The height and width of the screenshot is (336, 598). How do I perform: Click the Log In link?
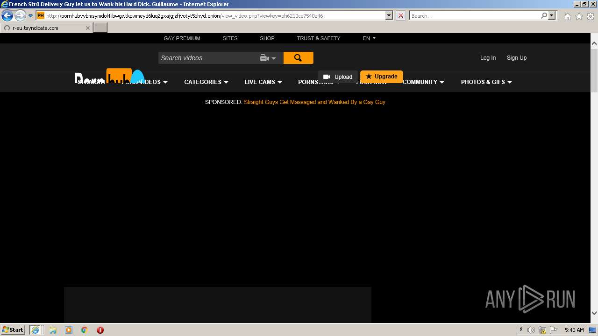click(488, 58)
